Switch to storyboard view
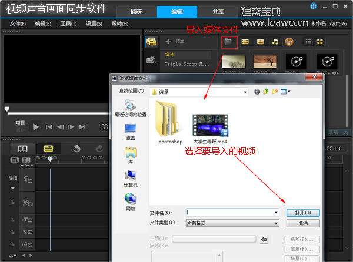 coord(23,148)
